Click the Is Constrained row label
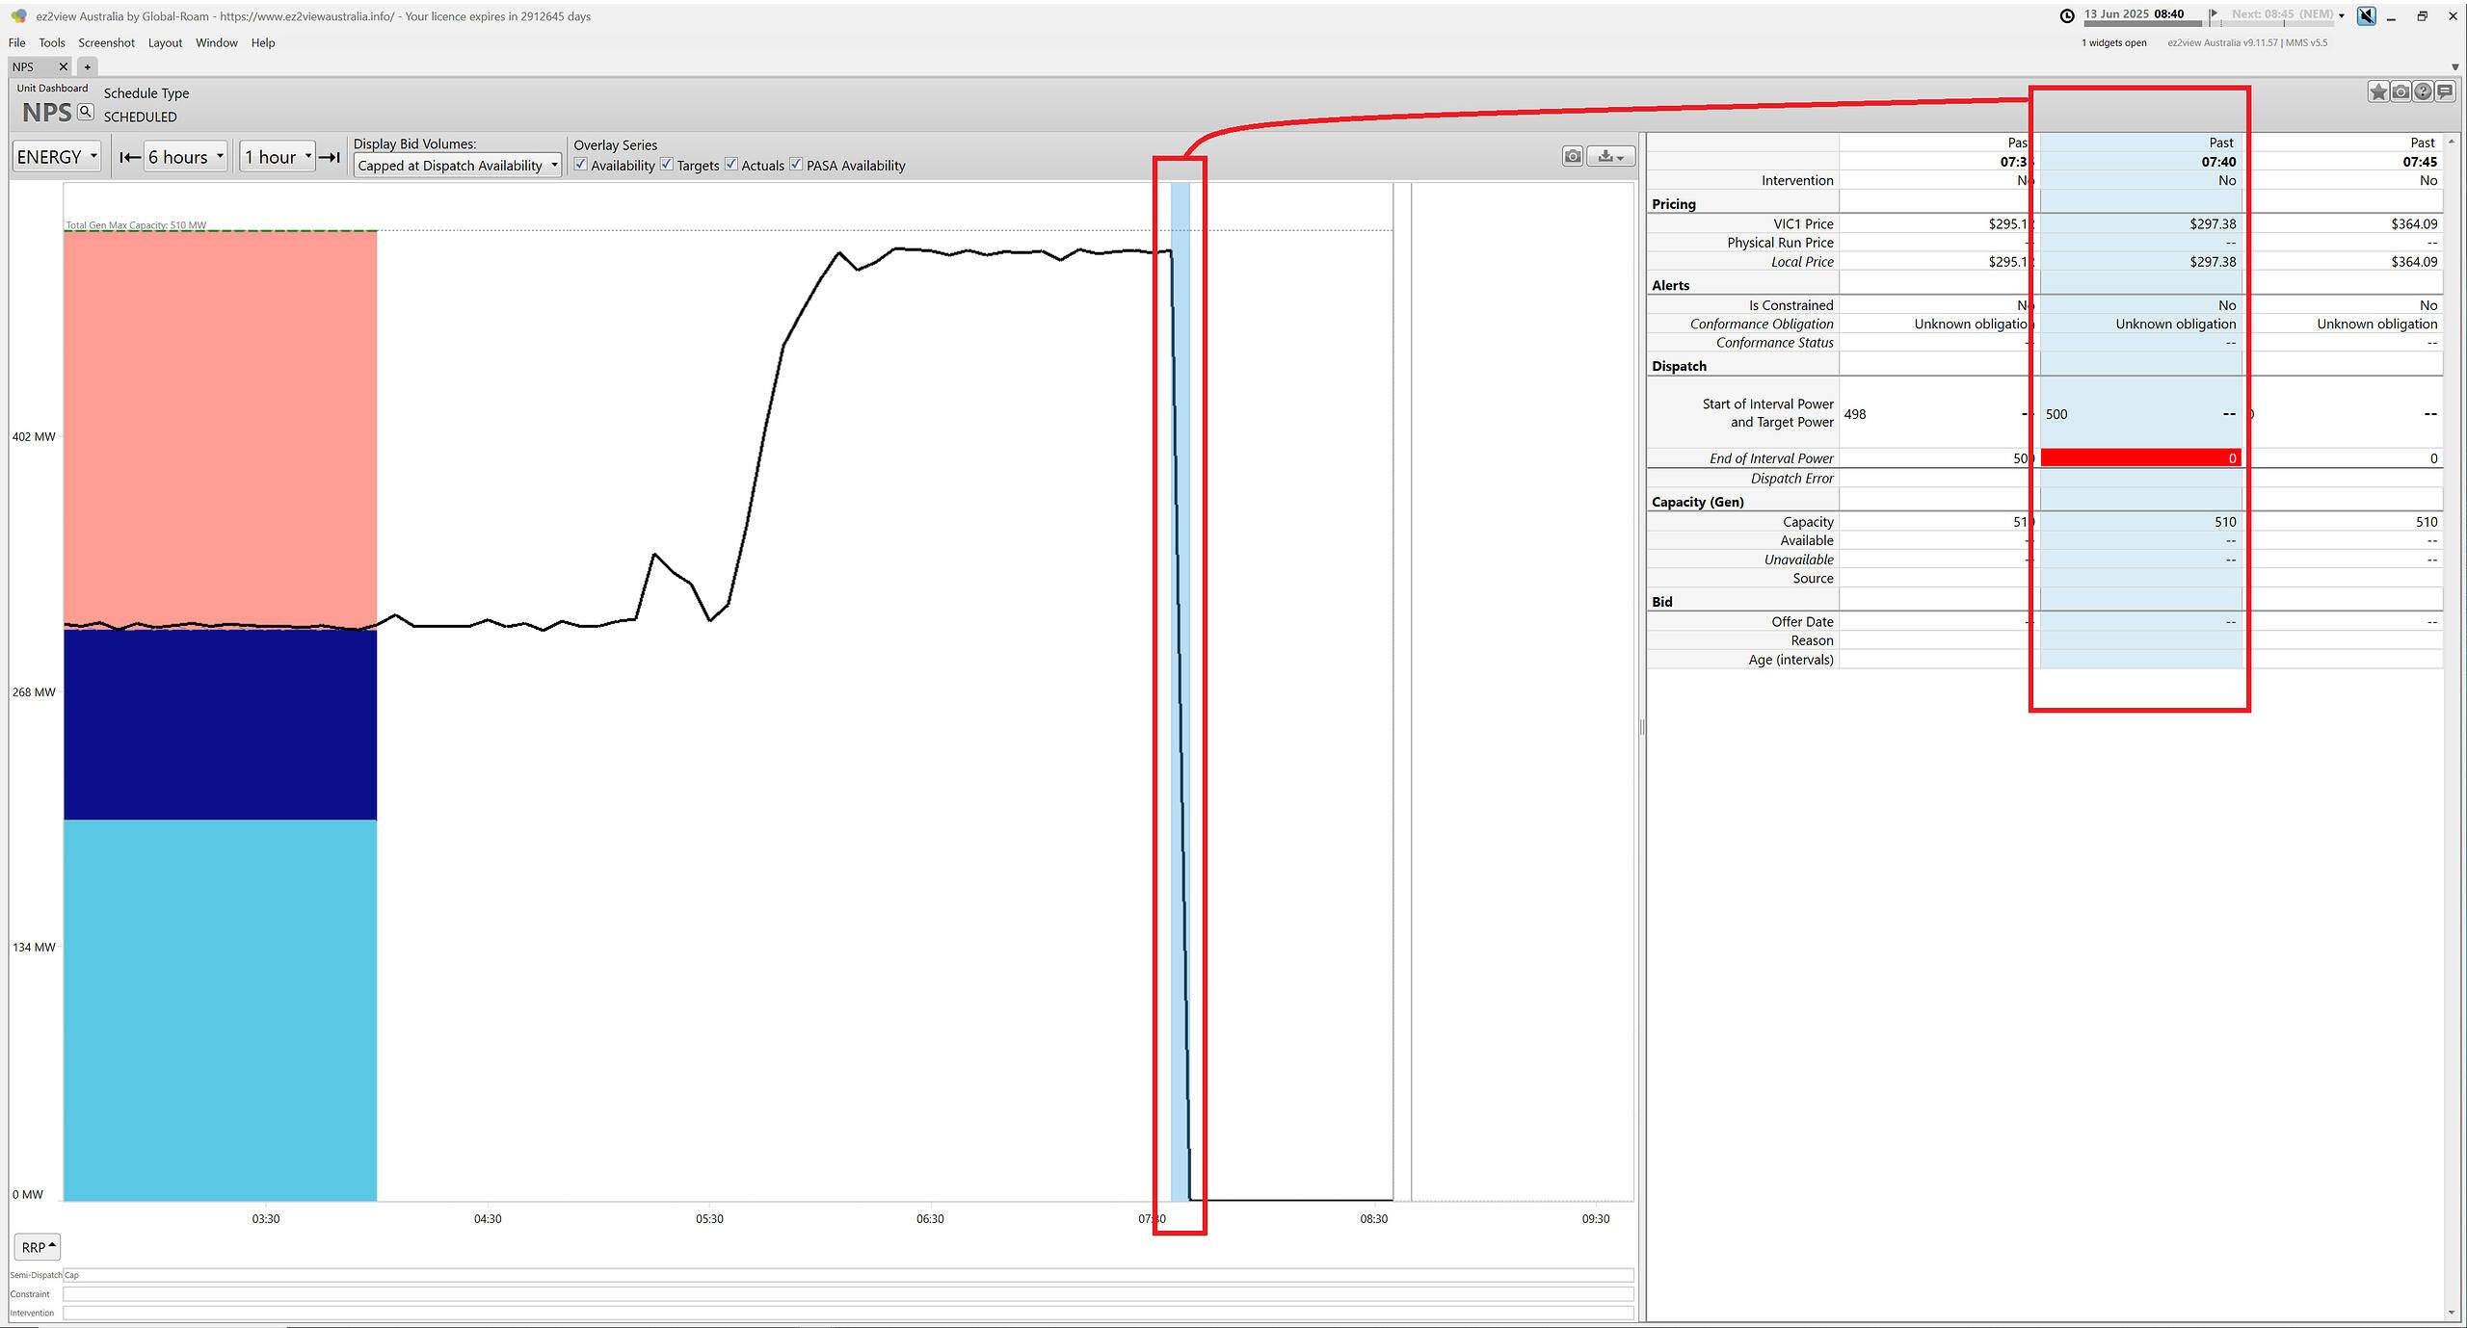The image size is (2467, 1328). pyautogui.click(x=1791, y=305)
